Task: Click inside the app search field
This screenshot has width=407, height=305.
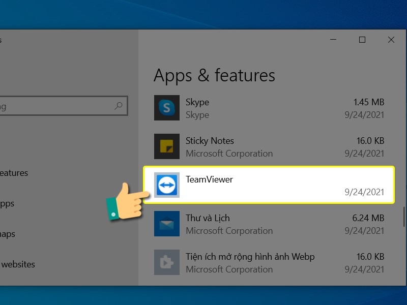Action: (x=56, y=106)
